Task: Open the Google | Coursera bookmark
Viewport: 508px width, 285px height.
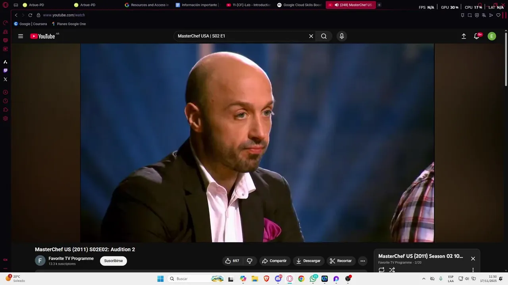Action: (31, 24)
